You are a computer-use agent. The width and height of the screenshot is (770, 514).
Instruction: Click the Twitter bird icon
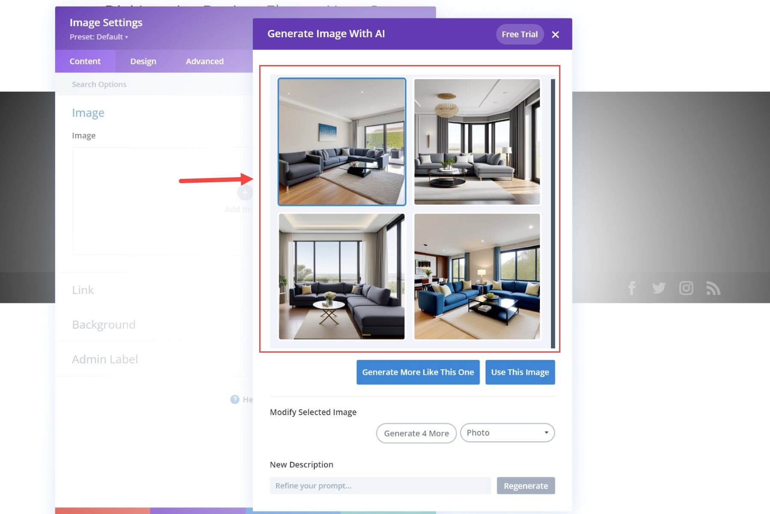(x=659, y=288)
